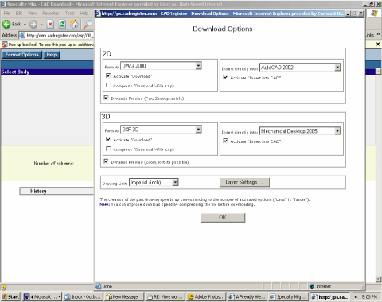Open the Favorites menu
Viewport: 382px width, 302px height.
[51, 13]
